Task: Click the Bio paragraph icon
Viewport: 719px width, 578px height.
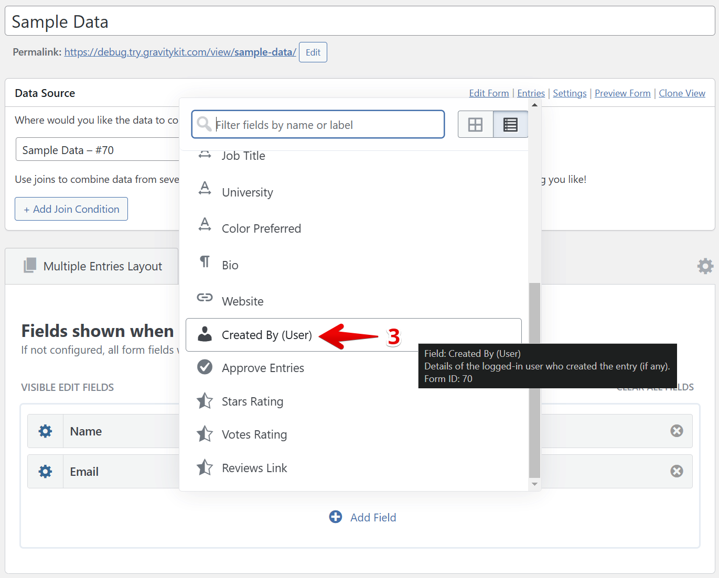Action: [x=205, y=261]
